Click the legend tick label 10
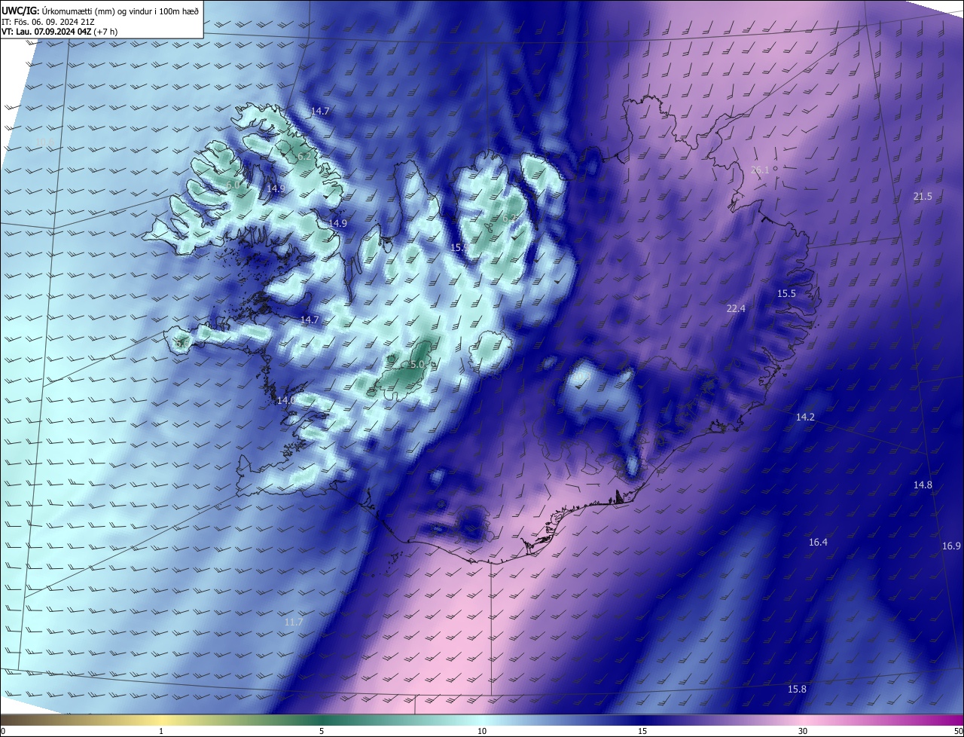The image size is (964, 737). click(482, 731)
